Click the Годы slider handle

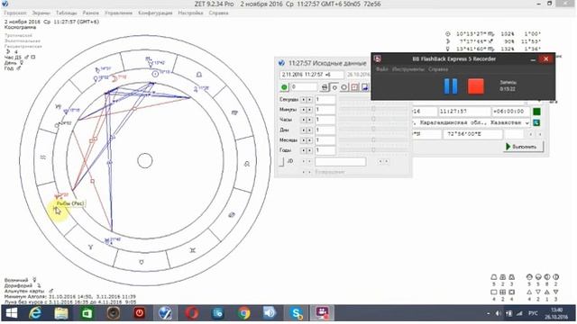373,149
